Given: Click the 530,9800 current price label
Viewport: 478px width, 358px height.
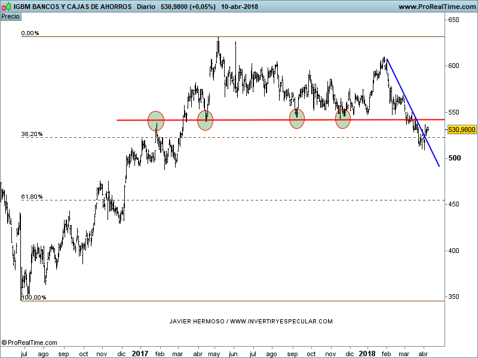Looking at the screenshot, I should click(x=461, y=129).
